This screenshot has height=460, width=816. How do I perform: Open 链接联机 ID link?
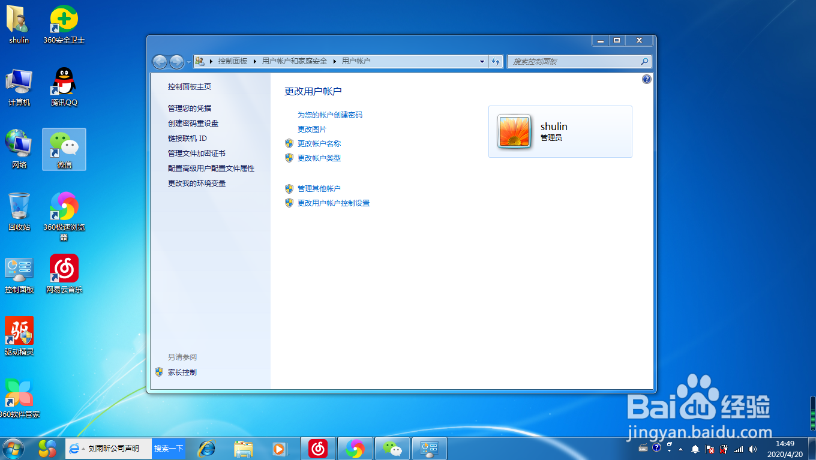coord(187,138)
